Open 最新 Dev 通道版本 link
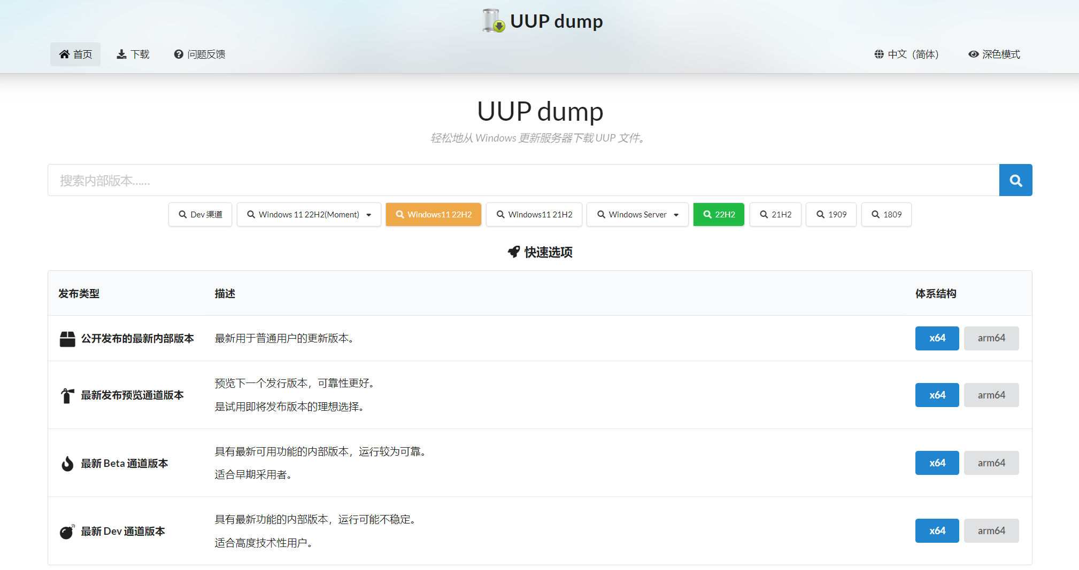1079x570 pixels. [123, 531]
